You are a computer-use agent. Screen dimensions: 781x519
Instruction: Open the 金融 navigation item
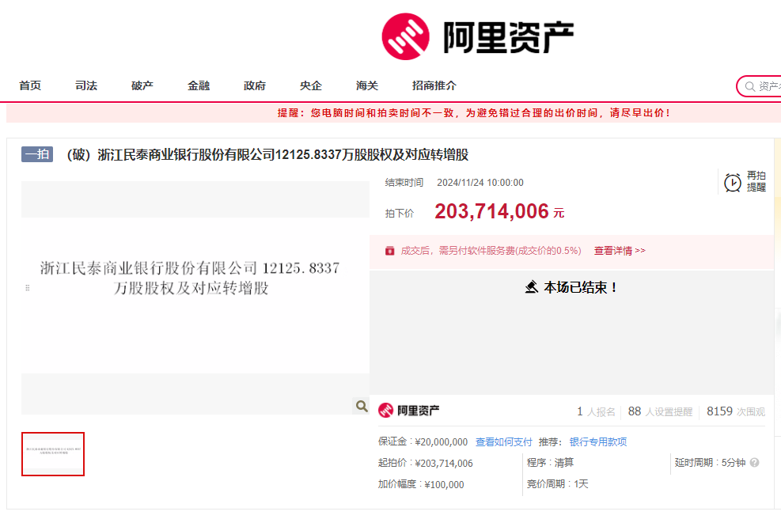(x=199, y=85)
